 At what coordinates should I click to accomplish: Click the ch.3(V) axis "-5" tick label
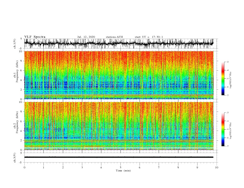click(21, 163)
